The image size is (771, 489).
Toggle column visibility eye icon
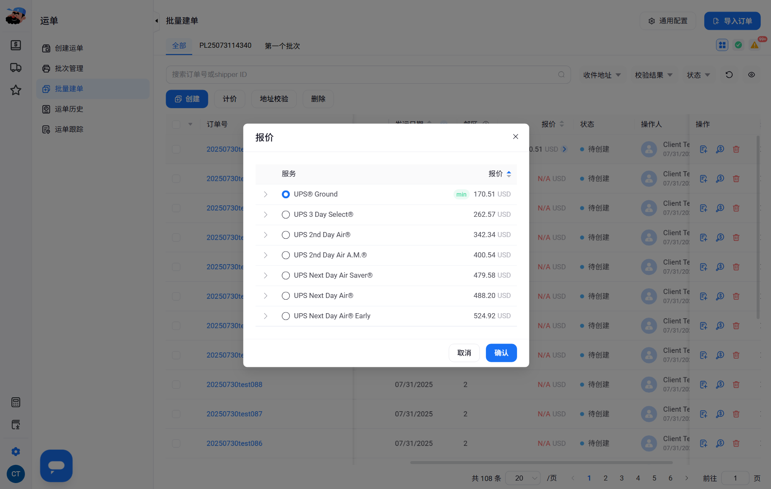click(x=751, y=75)
